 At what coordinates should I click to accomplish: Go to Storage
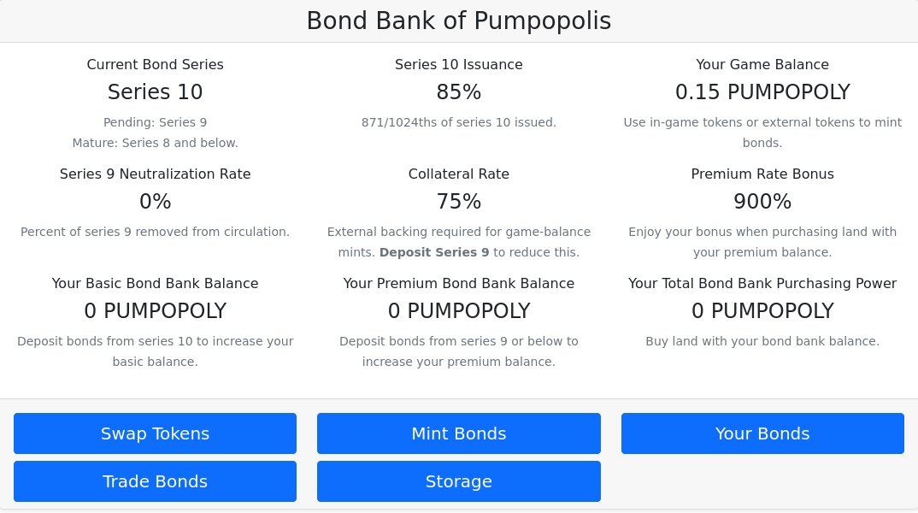(x=458, y=481)
